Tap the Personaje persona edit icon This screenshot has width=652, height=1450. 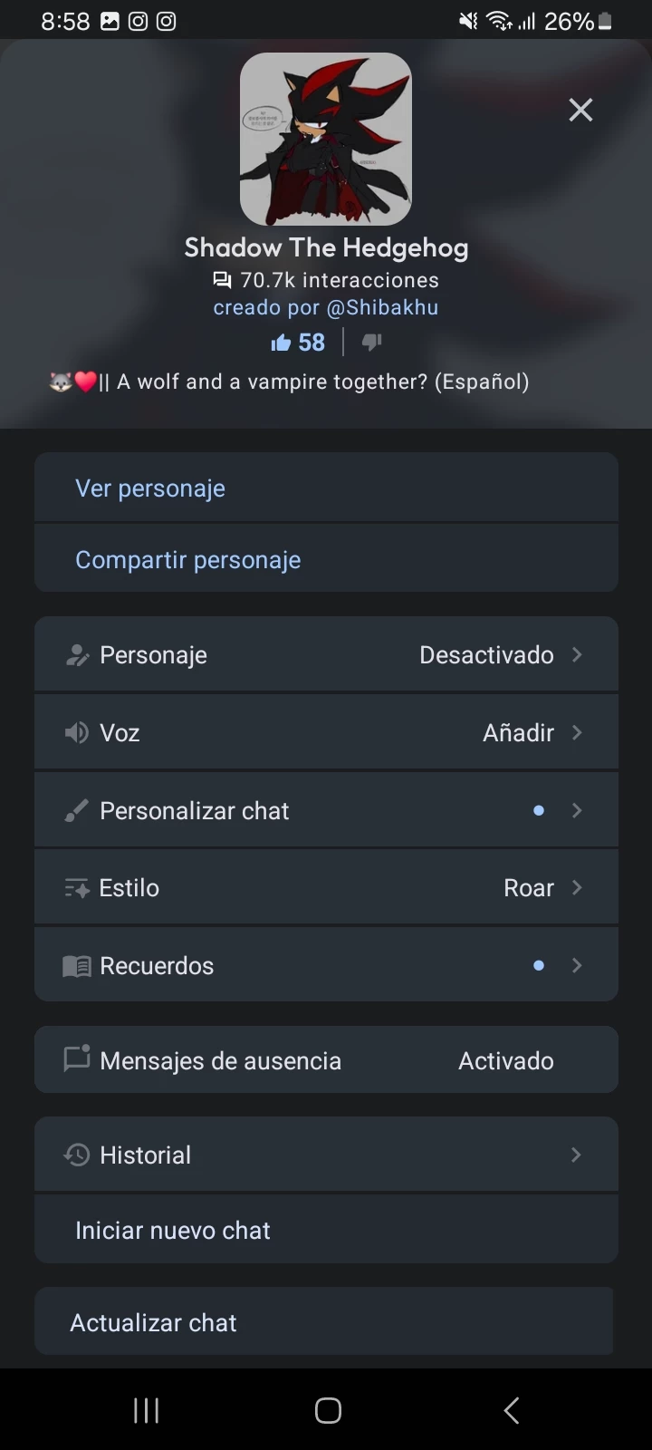tap(77, 655)
